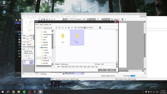The image size is (167, 94).
Task: Select the 111 folder thumbnail
Action: point(77,38)
